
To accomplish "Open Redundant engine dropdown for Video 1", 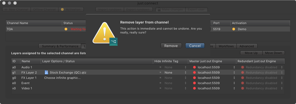I will (264, 88).
